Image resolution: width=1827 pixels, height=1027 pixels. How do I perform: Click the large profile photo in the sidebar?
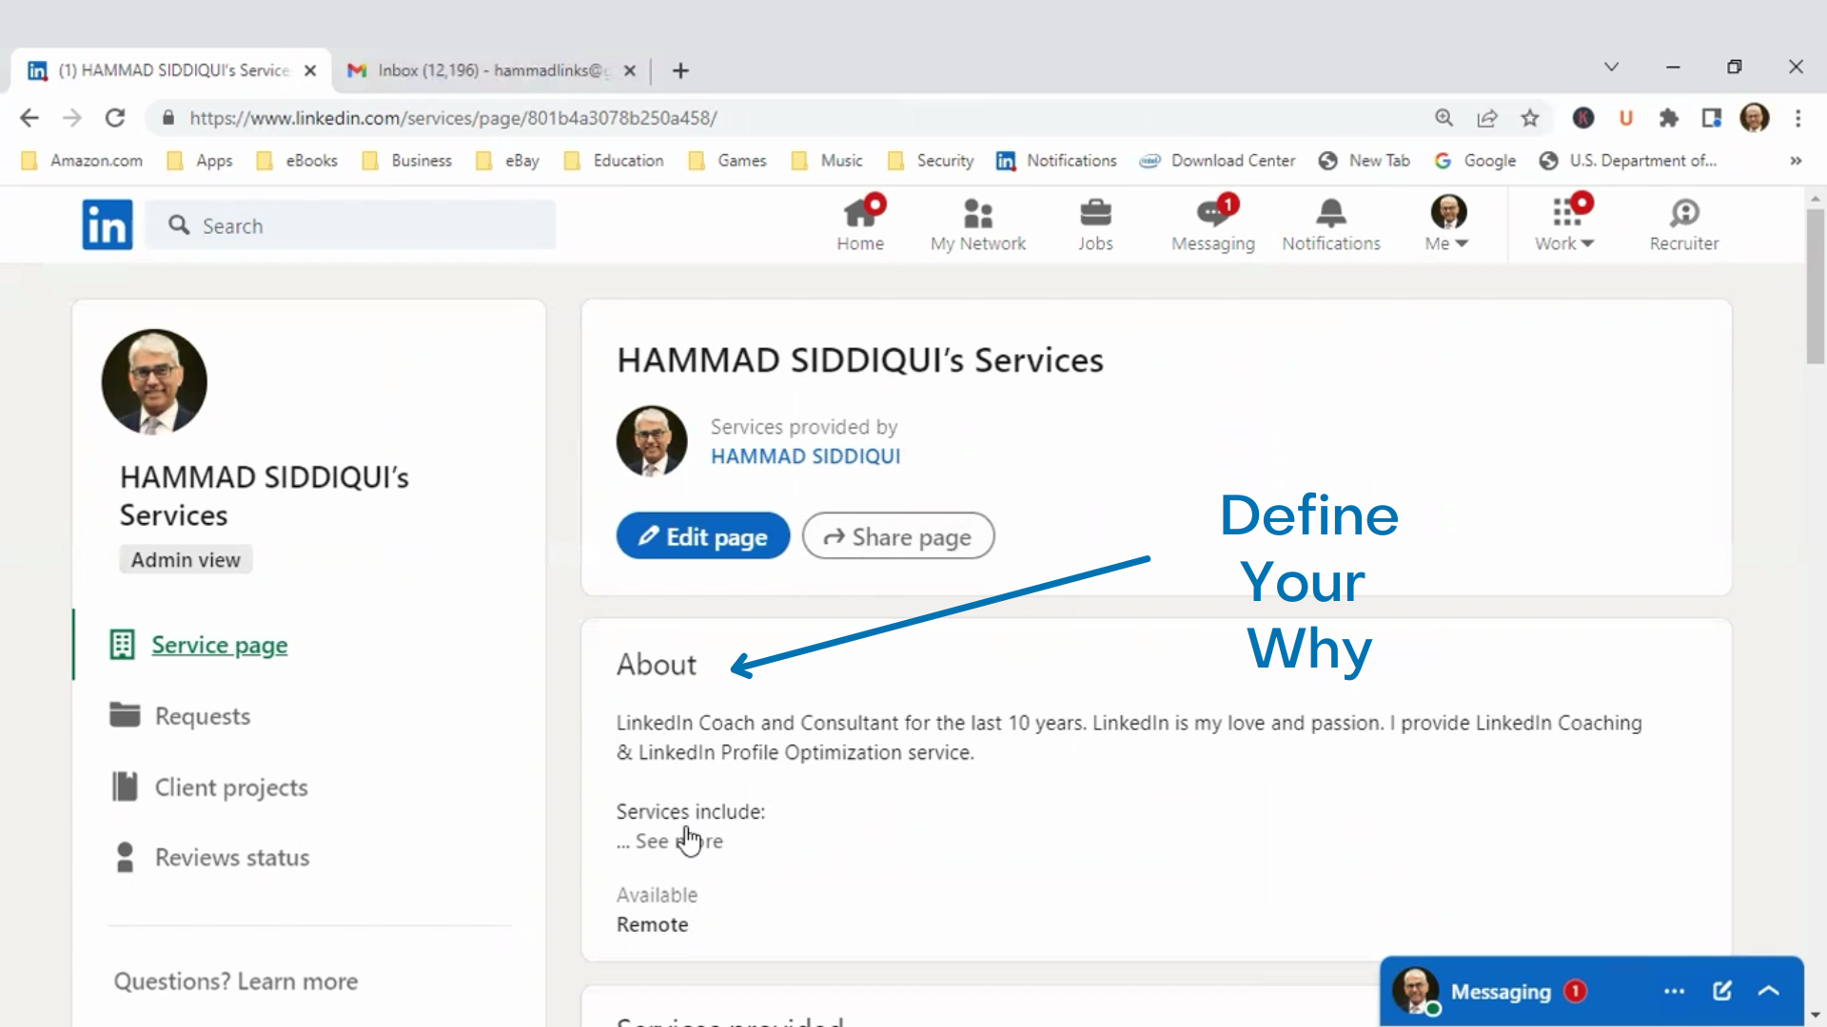pyautogui.click(x=154, y=382)
